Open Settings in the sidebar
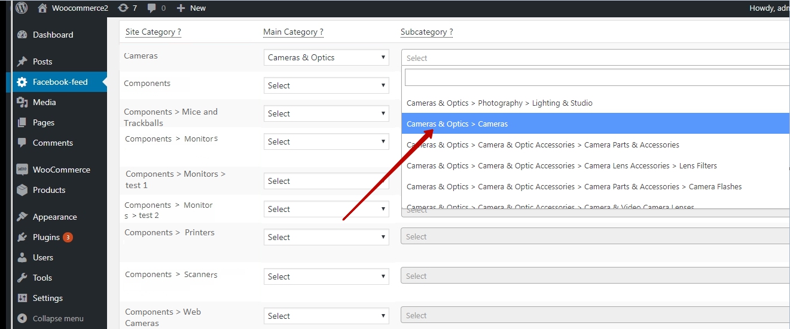Screen dimensions: 790x329 (47, 298)
